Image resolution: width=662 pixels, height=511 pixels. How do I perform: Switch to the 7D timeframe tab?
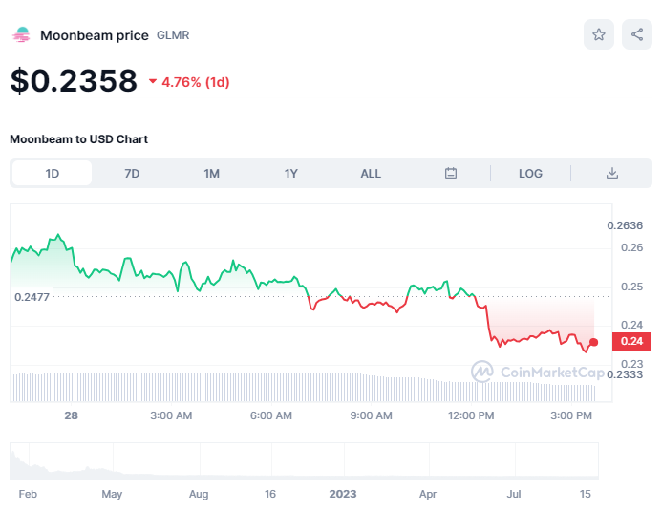click(132, 173)
